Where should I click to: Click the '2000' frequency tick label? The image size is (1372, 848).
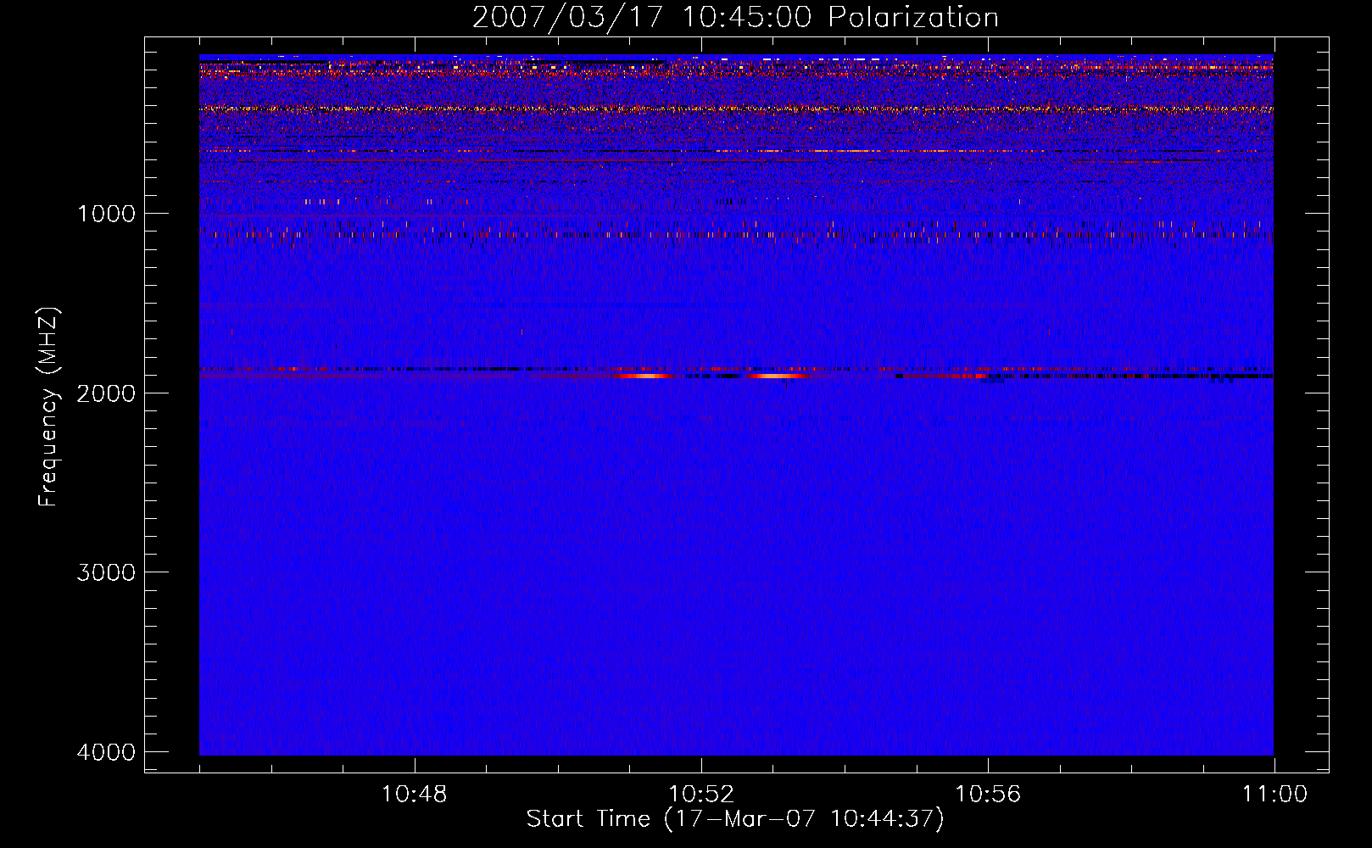pyautogui.click(x=106, y=393)
